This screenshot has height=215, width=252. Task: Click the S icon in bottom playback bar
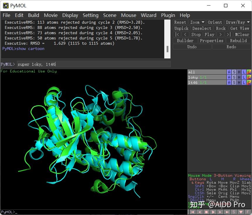coord(234,212)
